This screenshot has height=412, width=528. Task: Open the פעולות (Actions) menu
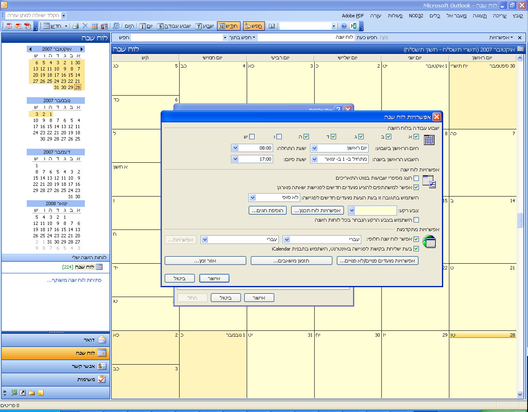click(396, 16)
